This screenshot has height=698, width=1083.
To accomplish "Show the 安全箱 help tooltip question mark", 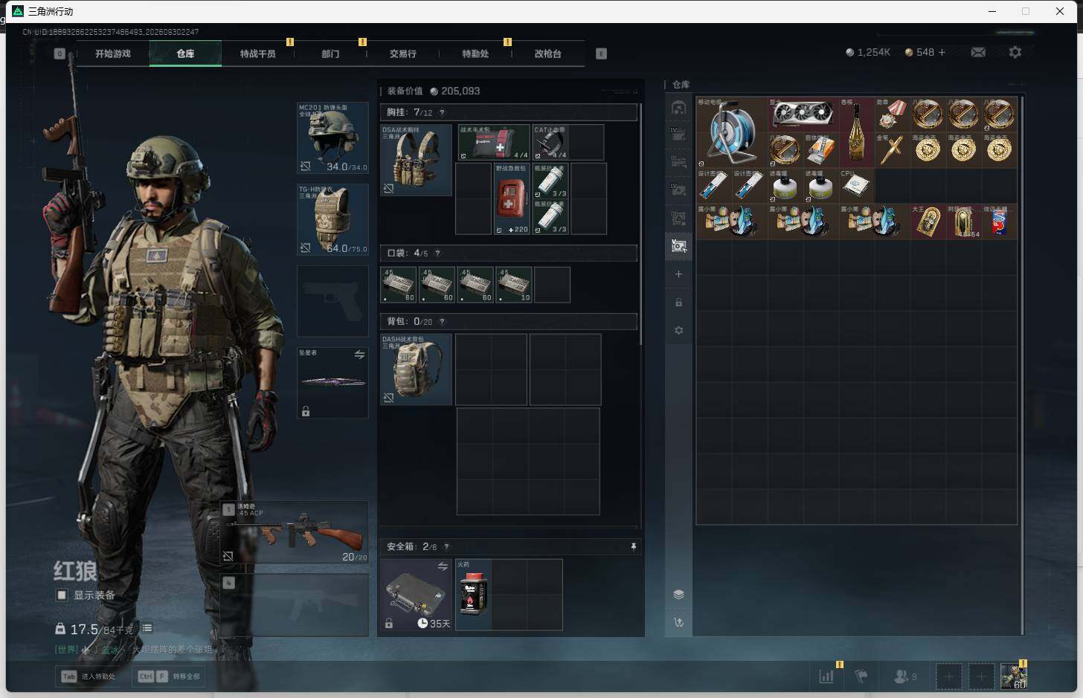I will (446, 546).
